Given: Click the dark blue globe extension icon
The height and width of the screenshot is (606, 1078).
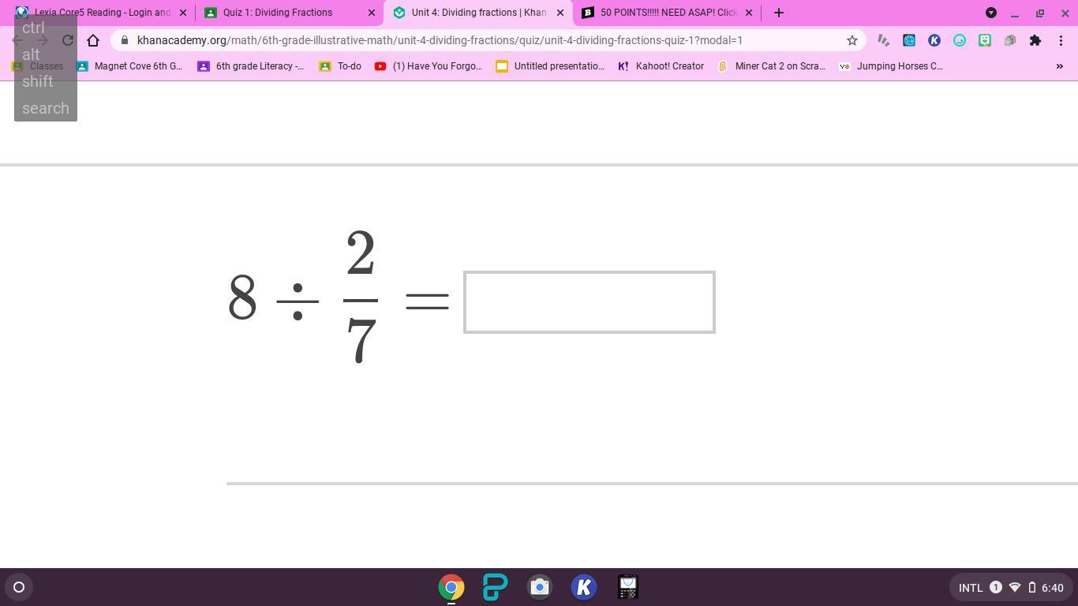Looking at the screenshot, I should coord(909,40).
